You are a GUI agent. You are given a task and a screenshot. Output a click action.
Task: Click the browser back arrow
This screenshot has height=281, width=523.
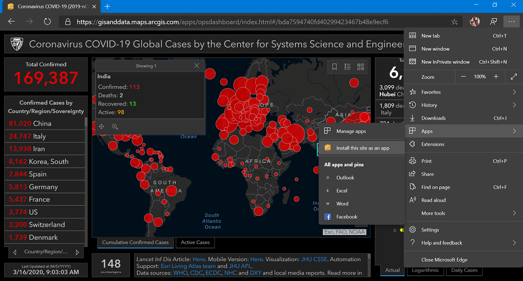click(12, 21)
